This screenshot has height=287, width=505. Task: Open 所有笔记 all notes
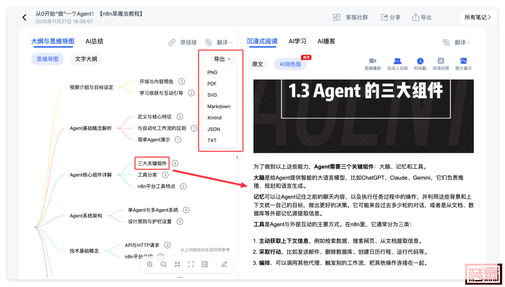click(477, 17)
